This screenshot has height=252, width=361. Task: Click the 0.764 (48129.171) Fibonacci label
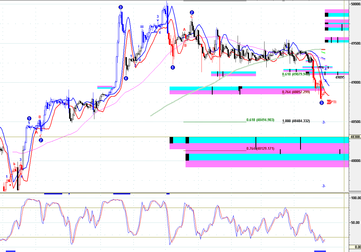click(260, 148)
